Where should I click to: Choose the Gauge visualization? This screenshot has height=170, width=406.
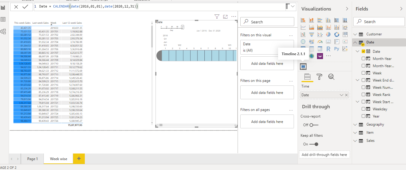[x=320, y=42]
